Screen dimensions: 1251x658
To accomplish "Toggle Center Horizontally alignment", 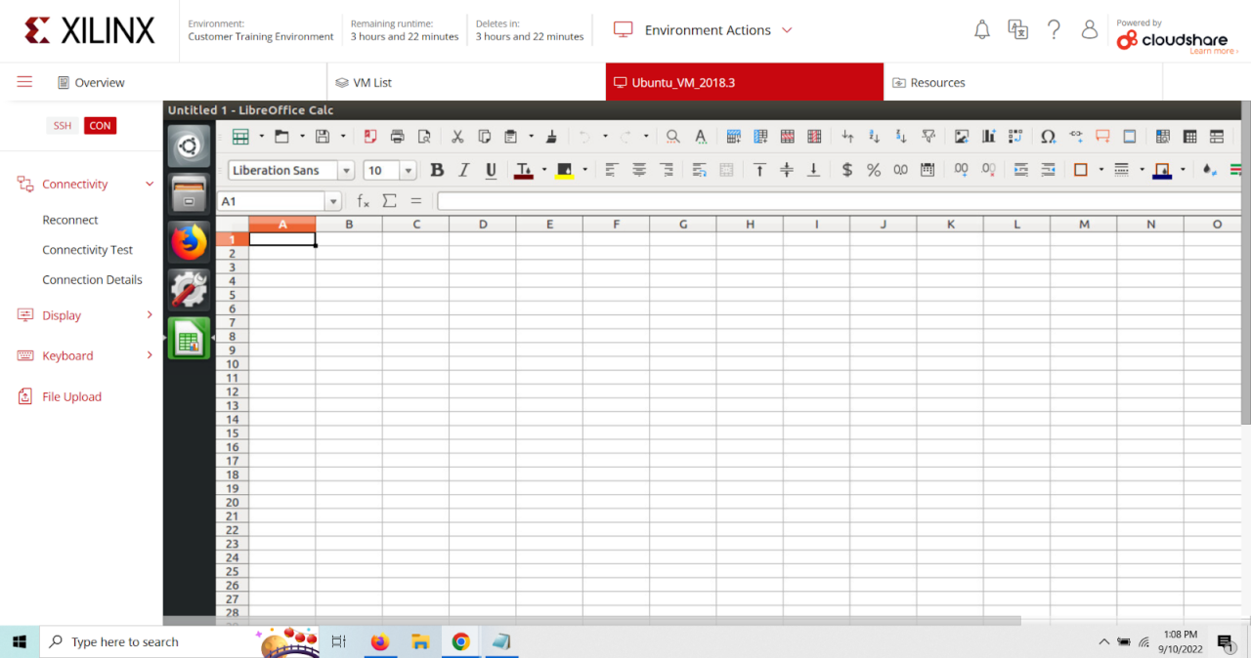I will 639,170.
